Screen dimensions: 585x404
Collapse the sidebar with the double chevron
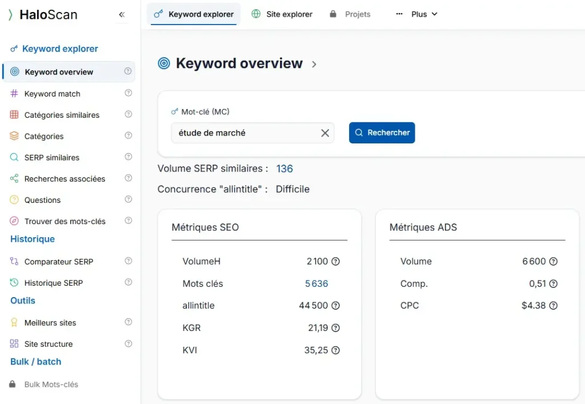point(122,14)
